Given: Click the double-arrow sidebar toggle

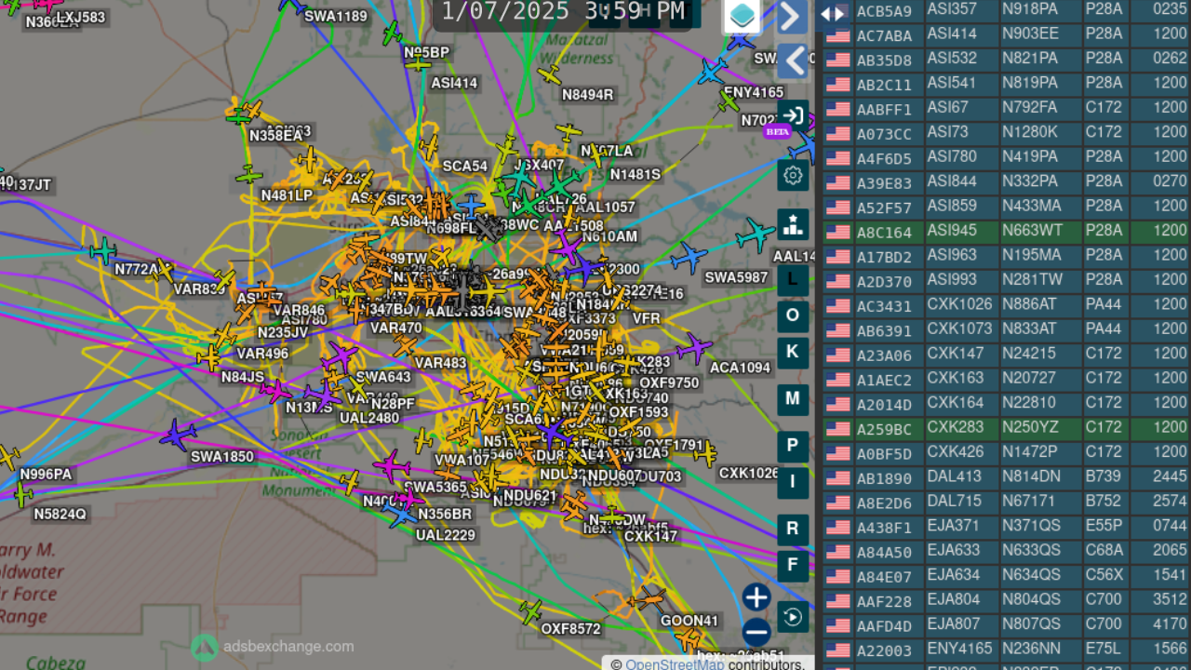Looking at the screenshot, I should (x=832, y=13).
